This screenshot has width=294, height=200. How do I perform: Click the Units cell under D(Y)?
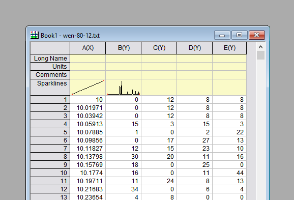(195, 67)
